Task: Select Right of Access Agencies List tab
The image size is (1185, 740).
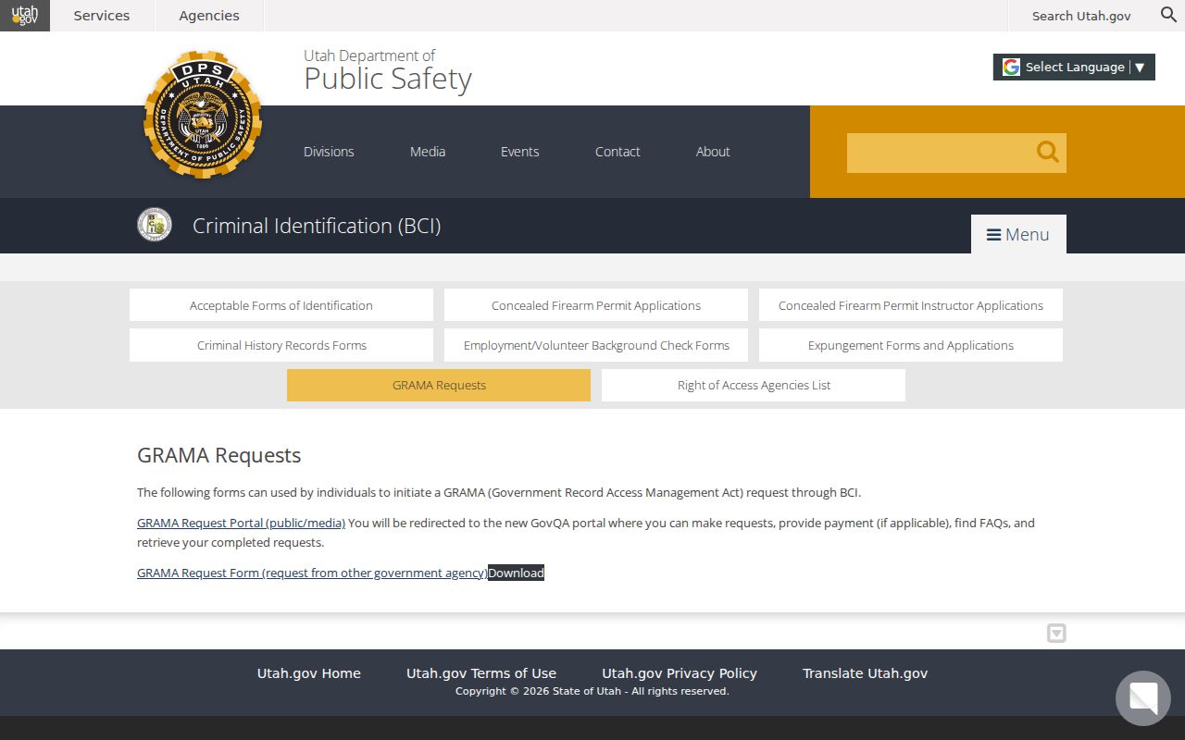Action: coord(754,385)
